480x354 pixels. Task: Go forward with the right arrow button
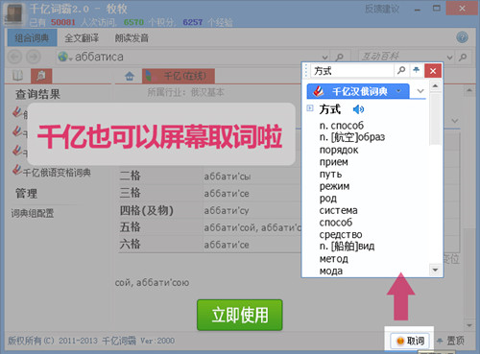(x=34, y=57)
